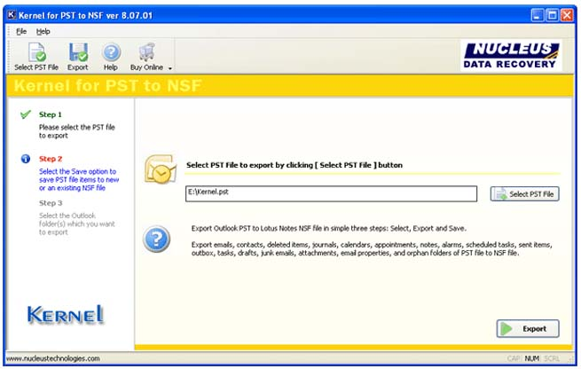Click the CAP status bar indicator

pyautogui.click(x=514, y=358)
